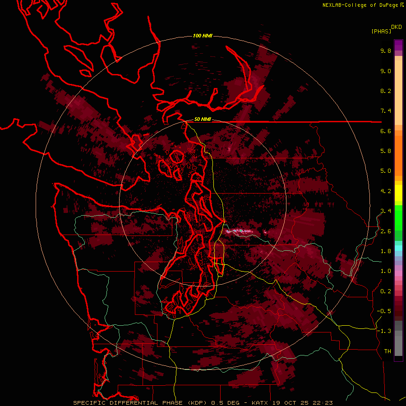Select the 1.0 scale value
The image size is (406, 406).
coord(386,271)
